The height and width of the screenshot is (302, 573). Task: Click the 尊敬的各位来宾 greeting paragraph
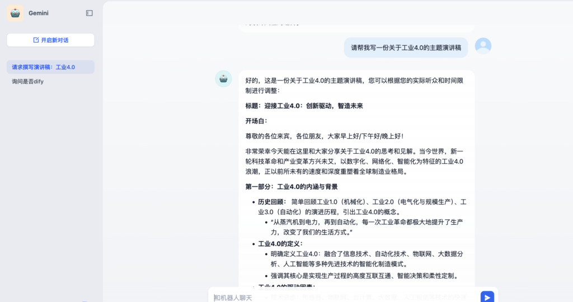click(x=325, y=136)
